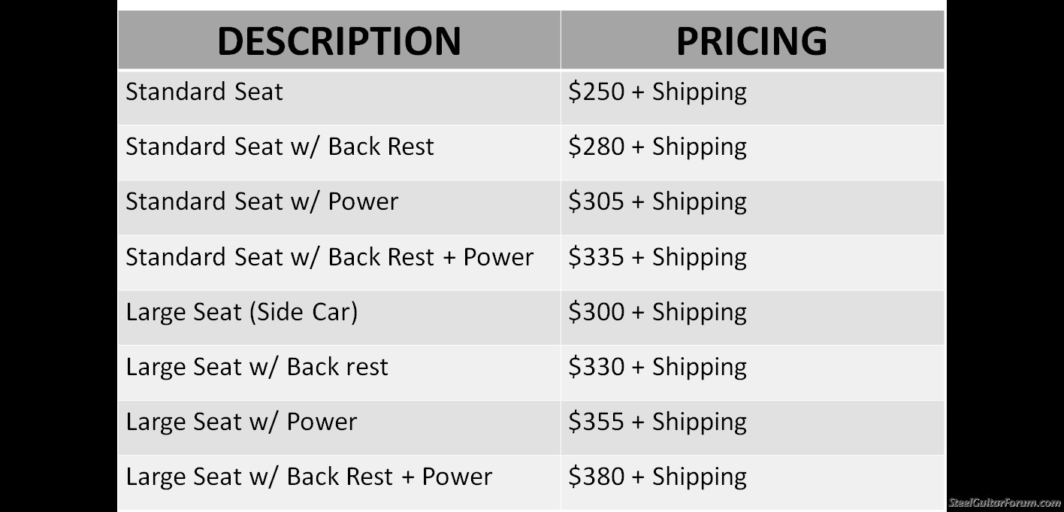Select the plain Standard Seat description cell
The width and height of the screenshot is (1064, 512).
pos(204,92)
